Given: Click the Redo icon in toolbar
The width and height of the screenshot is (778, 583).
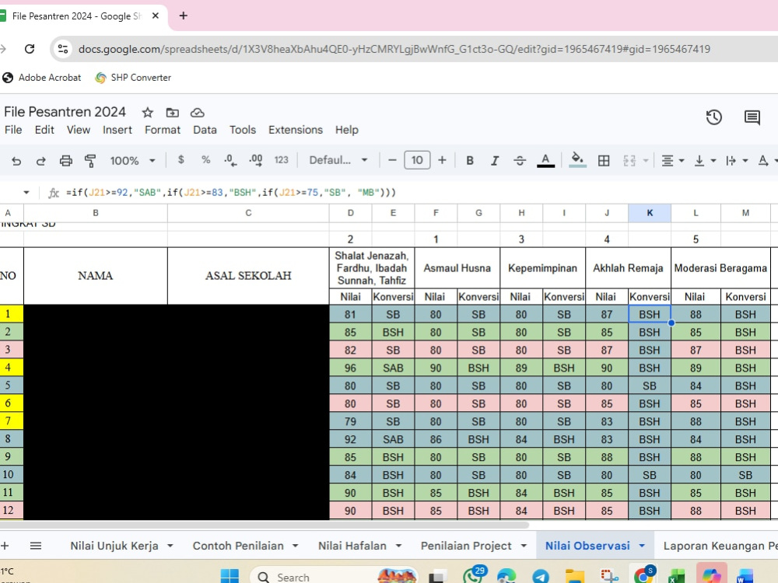Looking at the screenshot, I should pos(40,161).
